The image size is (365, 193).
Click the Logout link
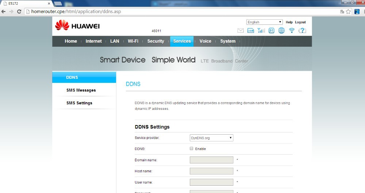click(x=300, y=22)
